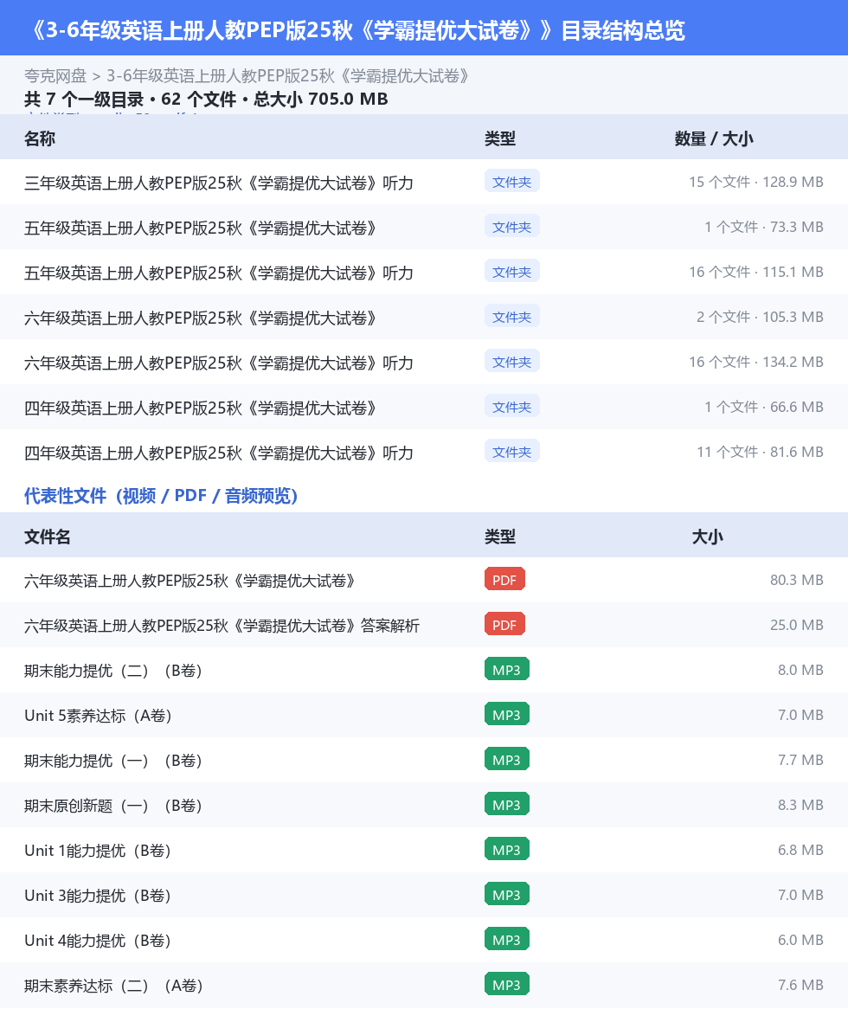
Task: Select file 六年级英语上册 学霸提优大试卷 PDF name
Action: pos(190,581)
